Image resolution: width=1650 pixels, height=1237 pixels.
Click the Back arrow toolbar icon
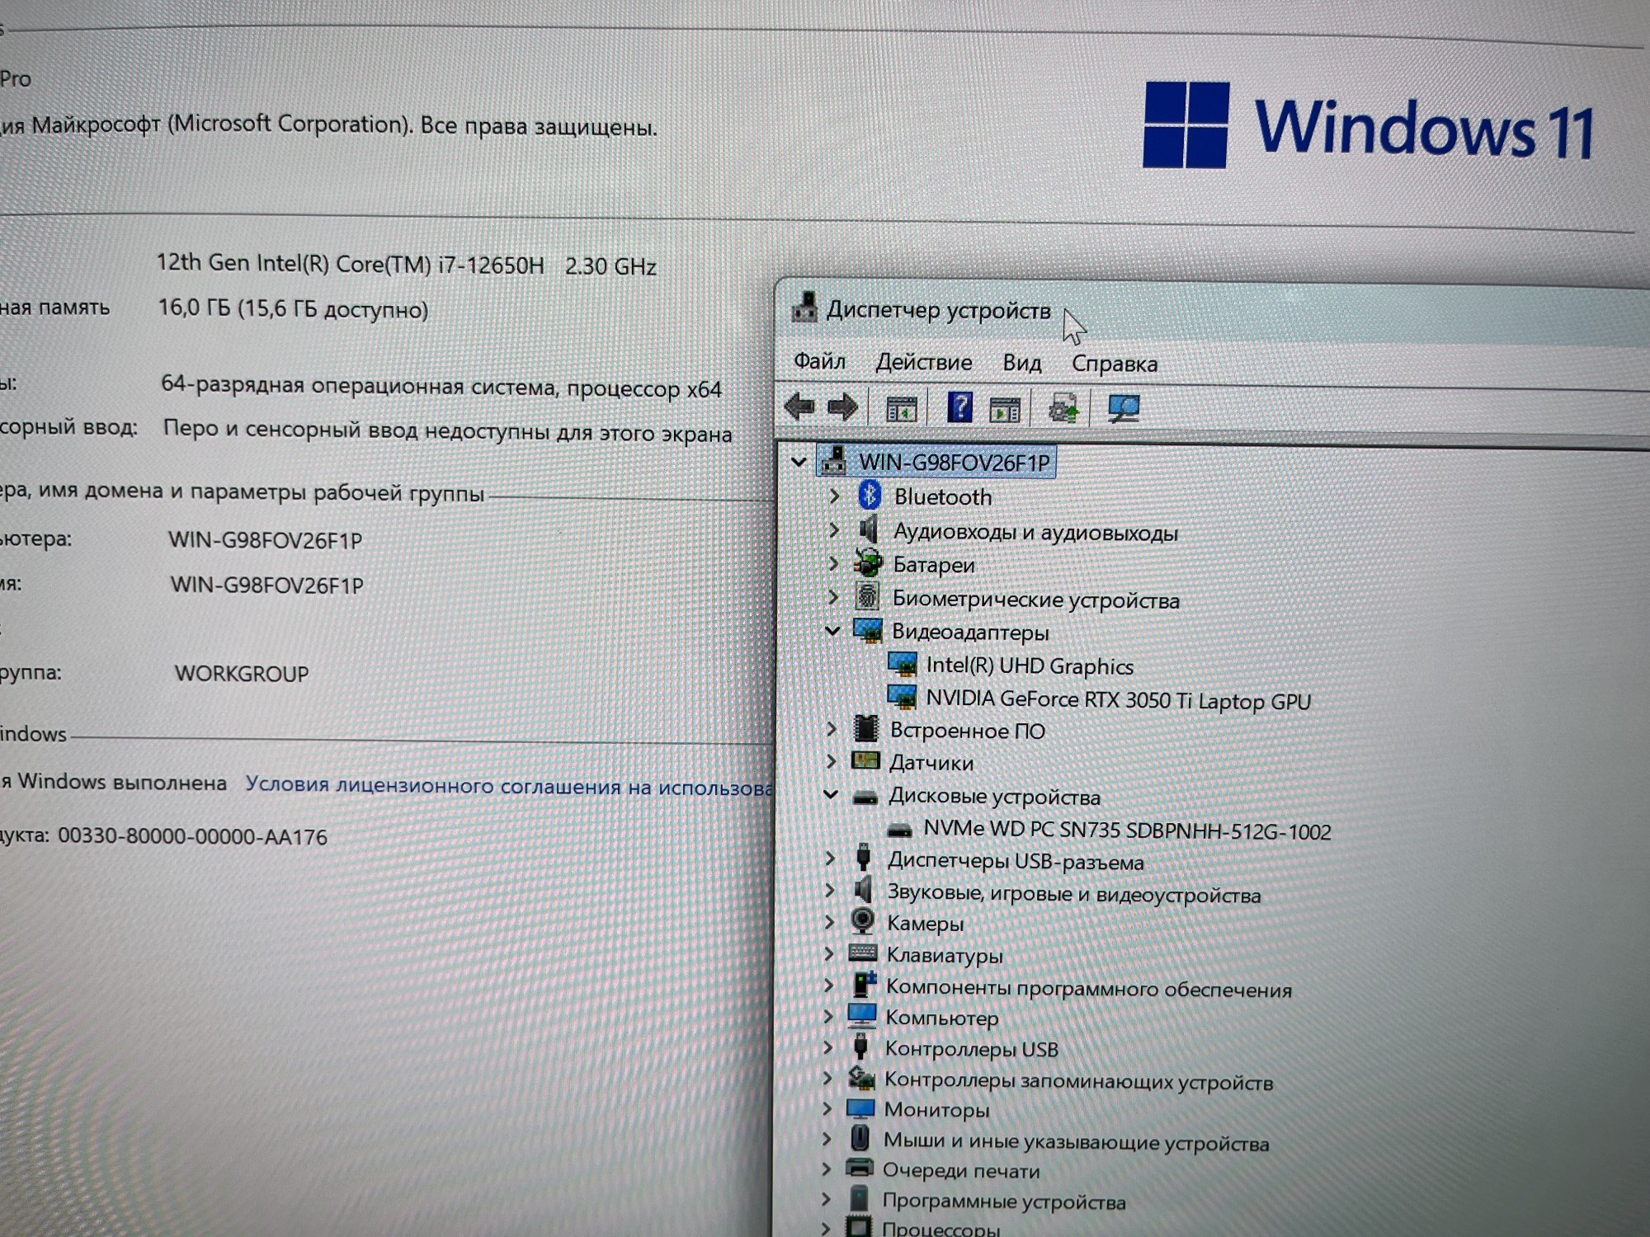(799, 407)
